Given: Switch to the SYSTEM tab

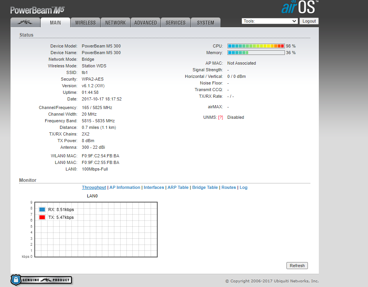Looking at the screenshot, I should pos(206,23).
